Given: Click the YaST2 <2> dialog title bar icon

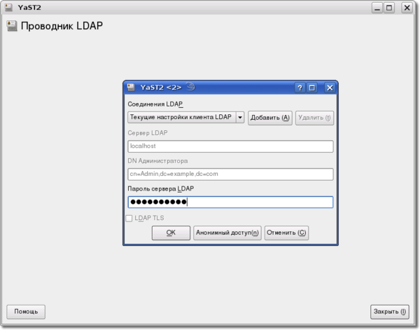Looking at the screenshot, I should [x=131, y=88].
